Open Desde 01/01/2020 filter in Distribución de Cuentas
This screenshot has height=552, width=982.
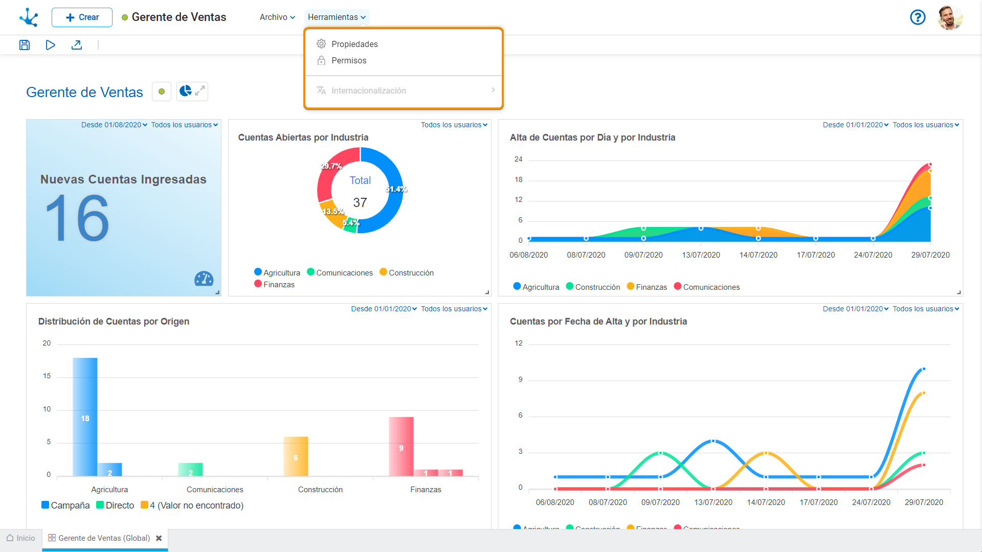[x=384, y=309]
